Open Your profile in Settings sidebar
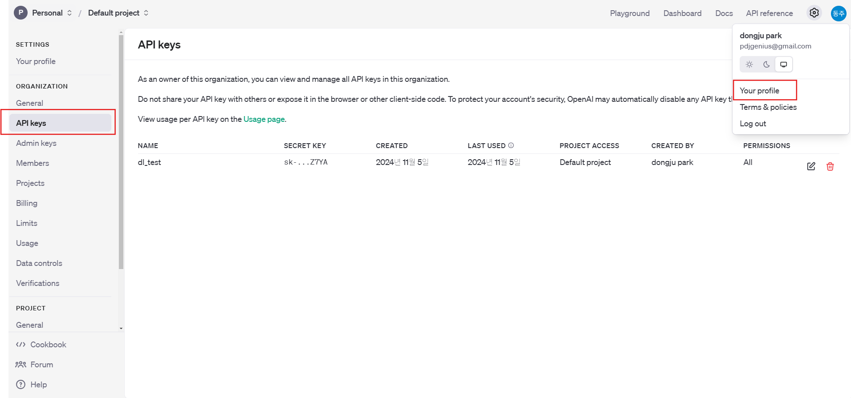 point(36,61)
